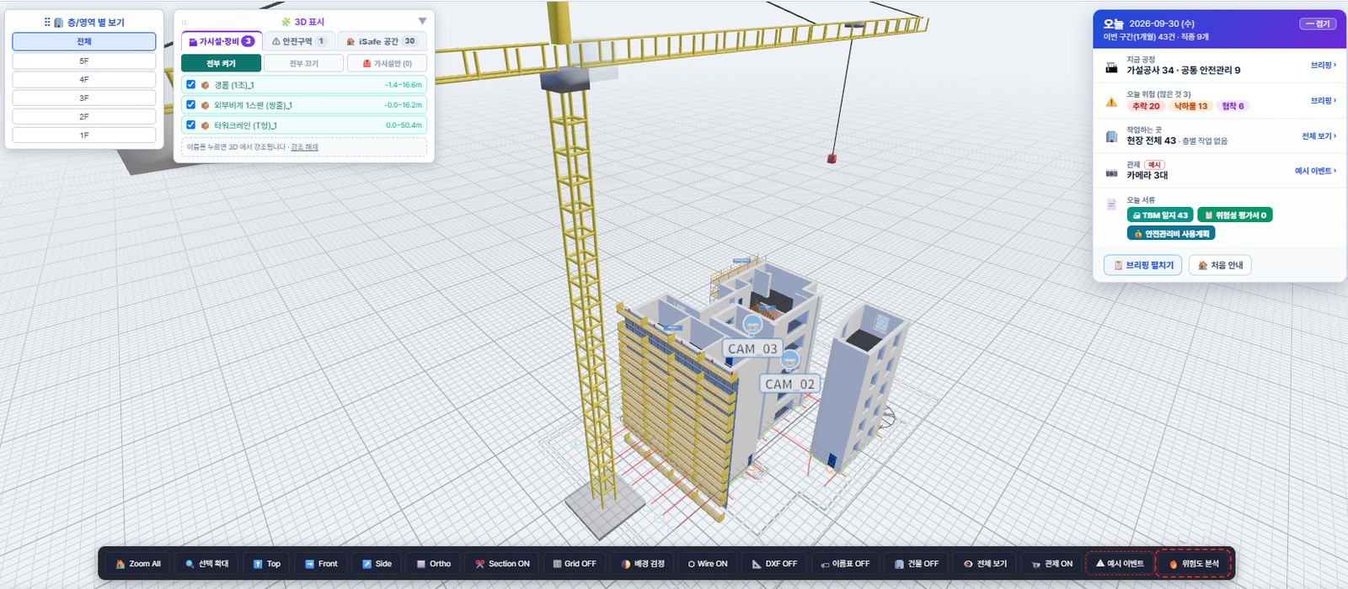This screenshot has height=589, width=1348.
Task: Uncheck 갱폼 (1조)_1 checkbox
Action: click(191, 85)
